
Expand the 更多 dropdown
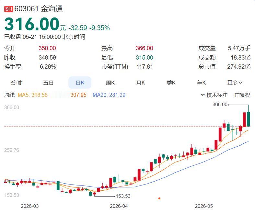[235, 83]
